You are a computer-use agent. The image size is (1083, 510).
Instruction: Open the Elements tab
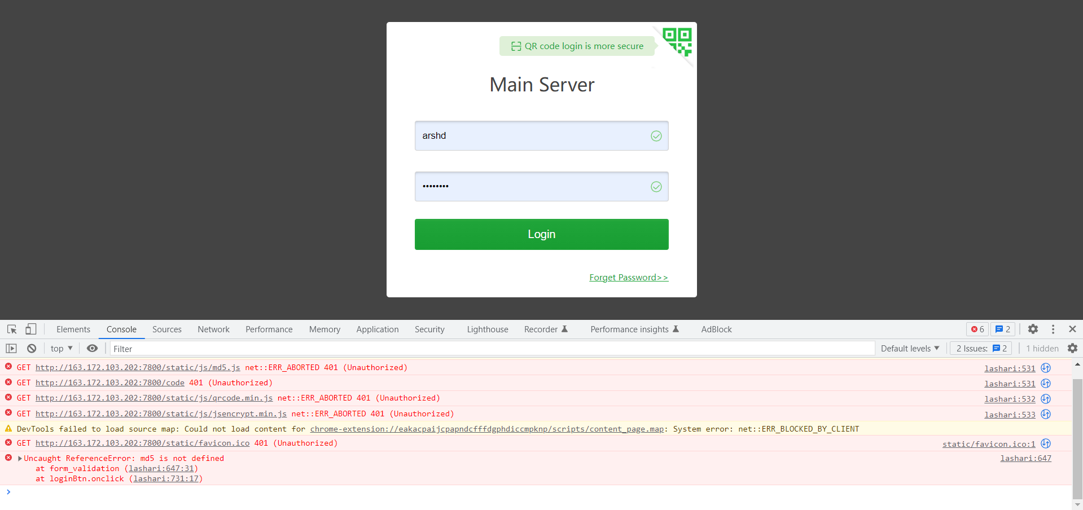[x=73, y=329]
